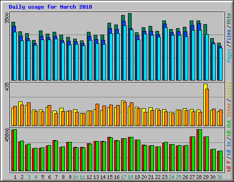Click the "Files" legend label
This screenshot has height=182, width=234.
point(229,36)
